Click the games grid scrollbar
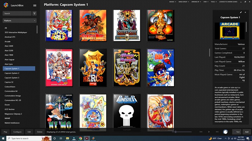The image size is (252, 141). pyautogui.click(x=209, y=53)
